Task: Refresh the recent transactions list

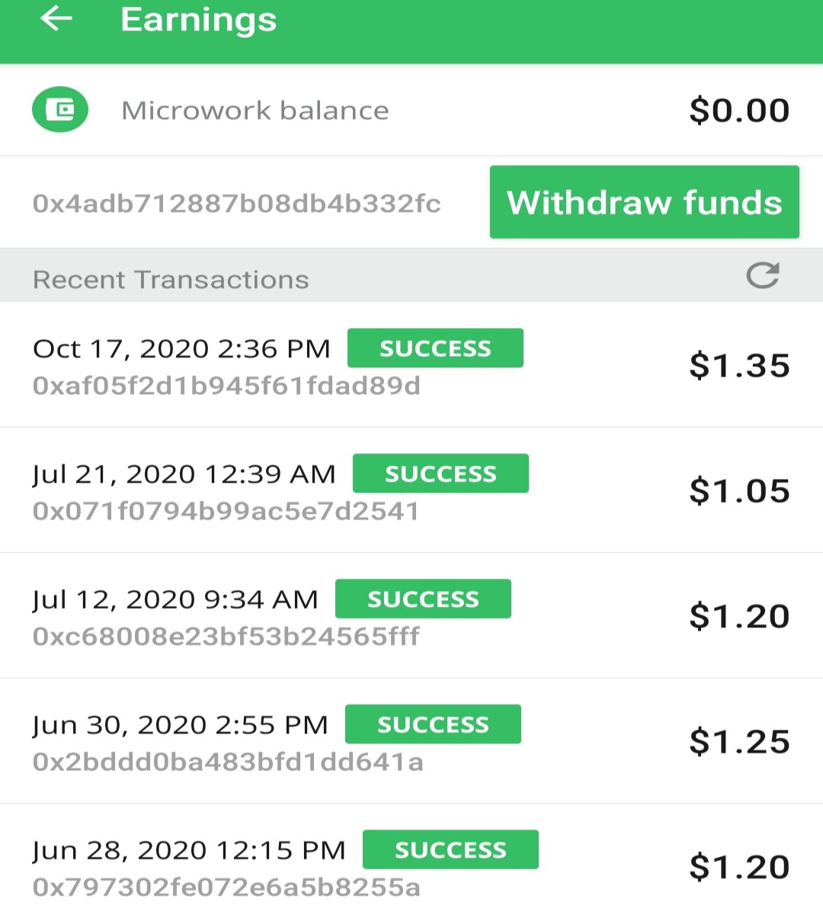Action: pos(763,275)
